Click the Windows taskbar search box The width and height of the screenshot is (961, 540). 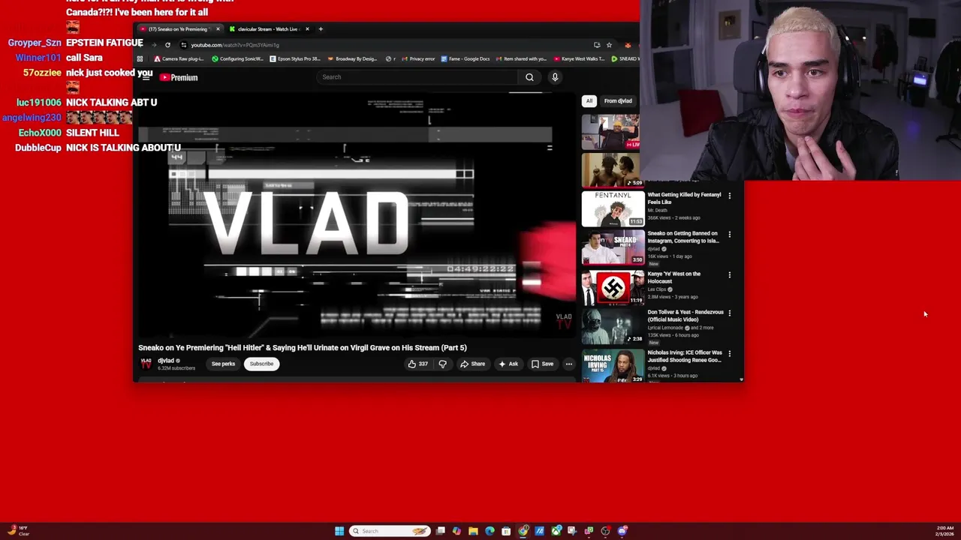point(390,531)
